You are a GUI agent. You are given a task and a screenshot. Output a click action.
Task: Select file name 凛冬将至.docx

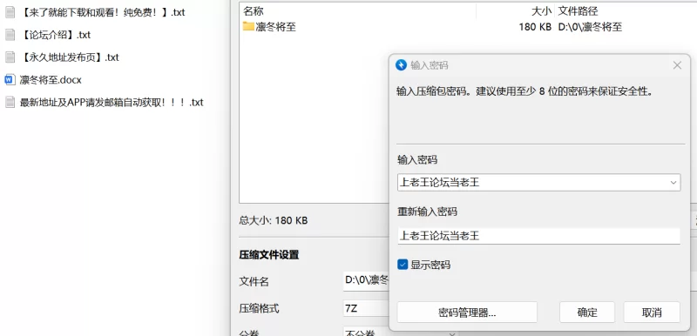coord(51,80)
